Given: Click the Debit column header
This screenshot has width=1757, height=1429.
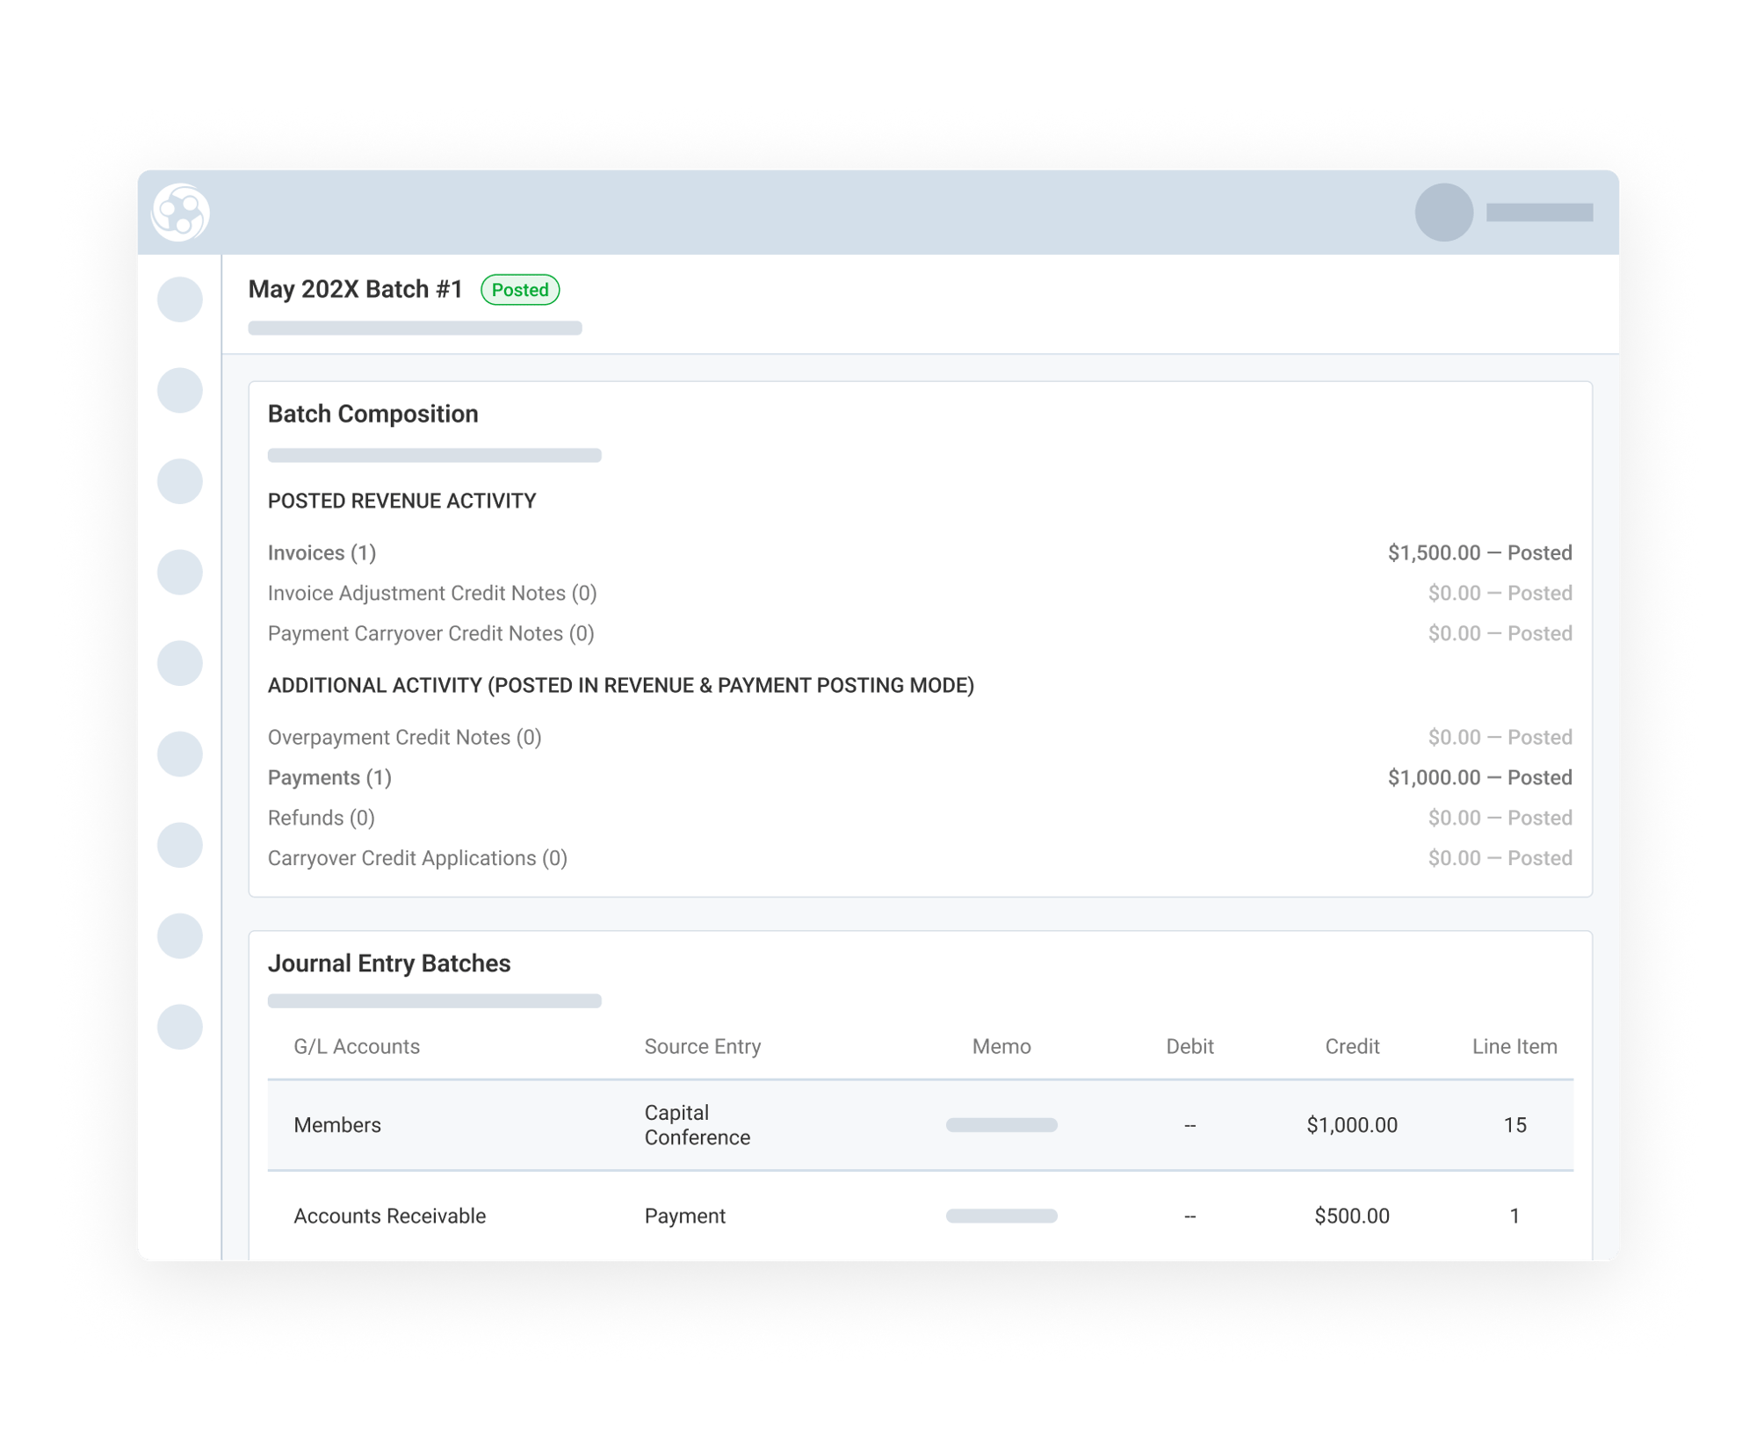Looking at the screenshot, I should click(1189, 1046).
